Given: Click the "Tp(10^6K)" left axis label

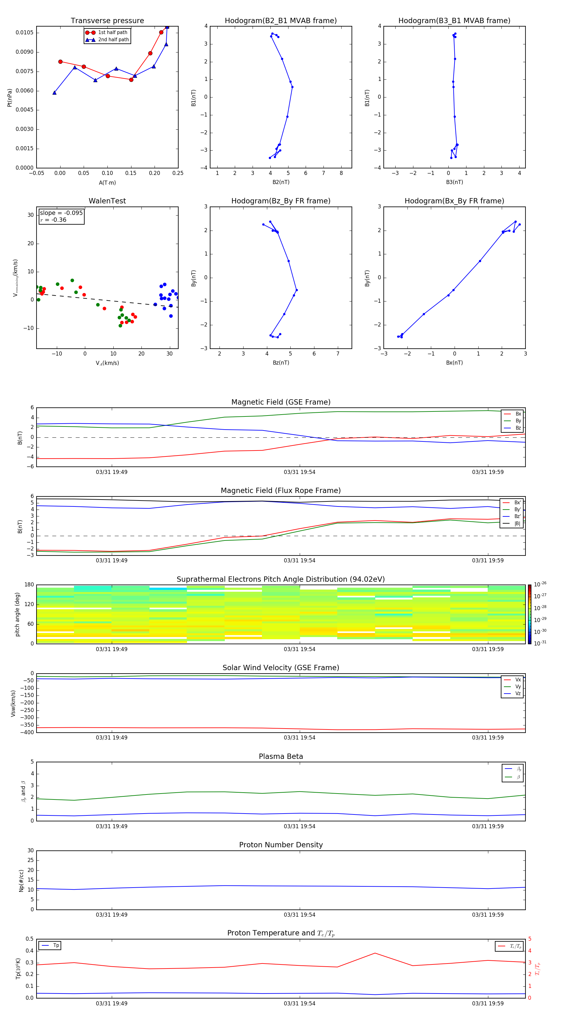Looking at the screenshot, I should pyautogui.click(x=18, y=969).
